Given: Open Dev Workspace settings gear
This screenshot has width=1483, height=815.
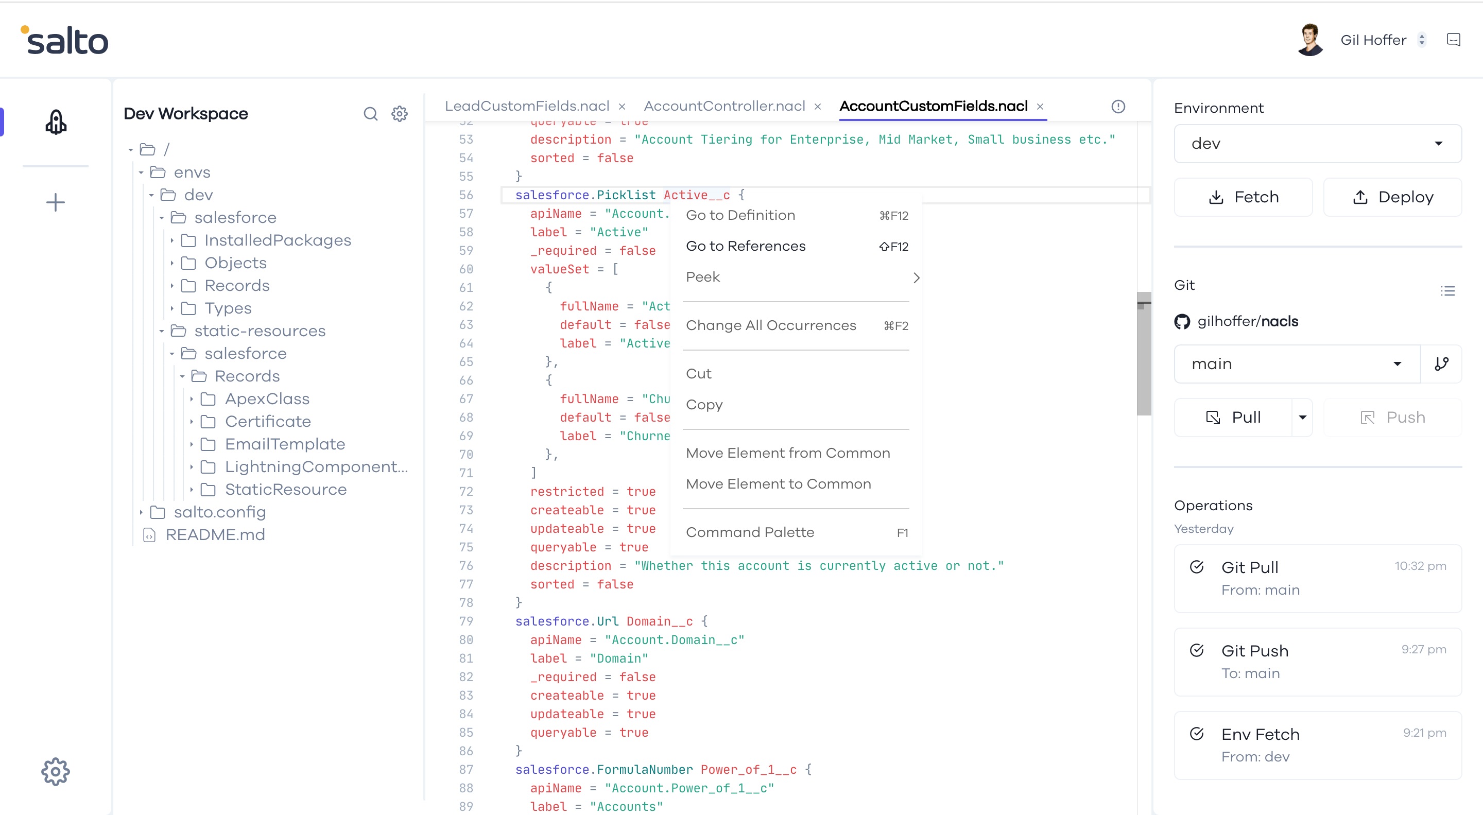Looking at the screenshot, I should 400,113.
